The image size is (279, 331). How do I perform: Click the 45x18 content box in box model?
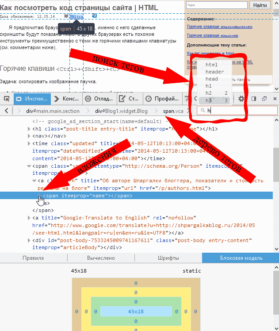[136, 312]
